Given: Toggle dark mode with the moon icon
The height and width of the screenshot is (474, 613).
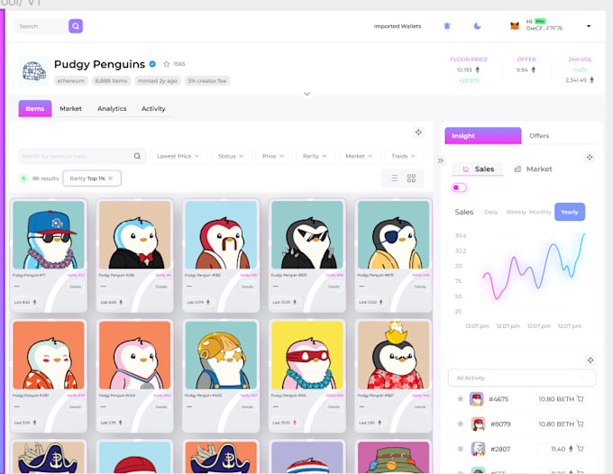Looking at the screenshot, I should (x=477, y=26).
